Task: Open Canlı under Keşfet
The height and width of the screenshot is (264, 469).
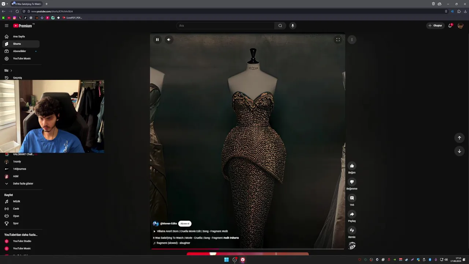Action: pyautogui.click(x=21, y=209)
